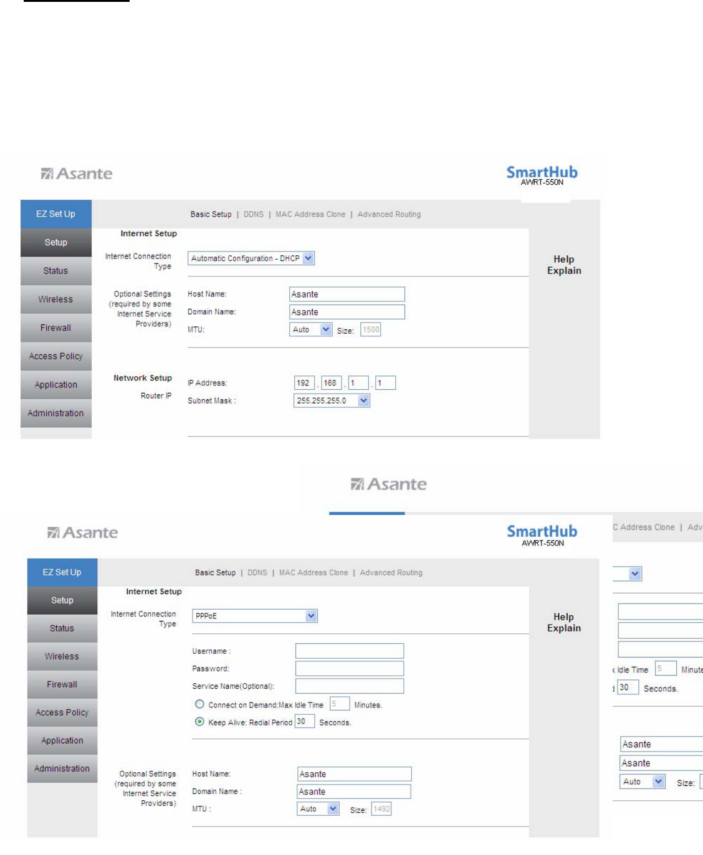Image resolution: width=703 pixels, height=855 pixels.
Task: Click the second IP Address octet field 168
Action: (331, 382)
